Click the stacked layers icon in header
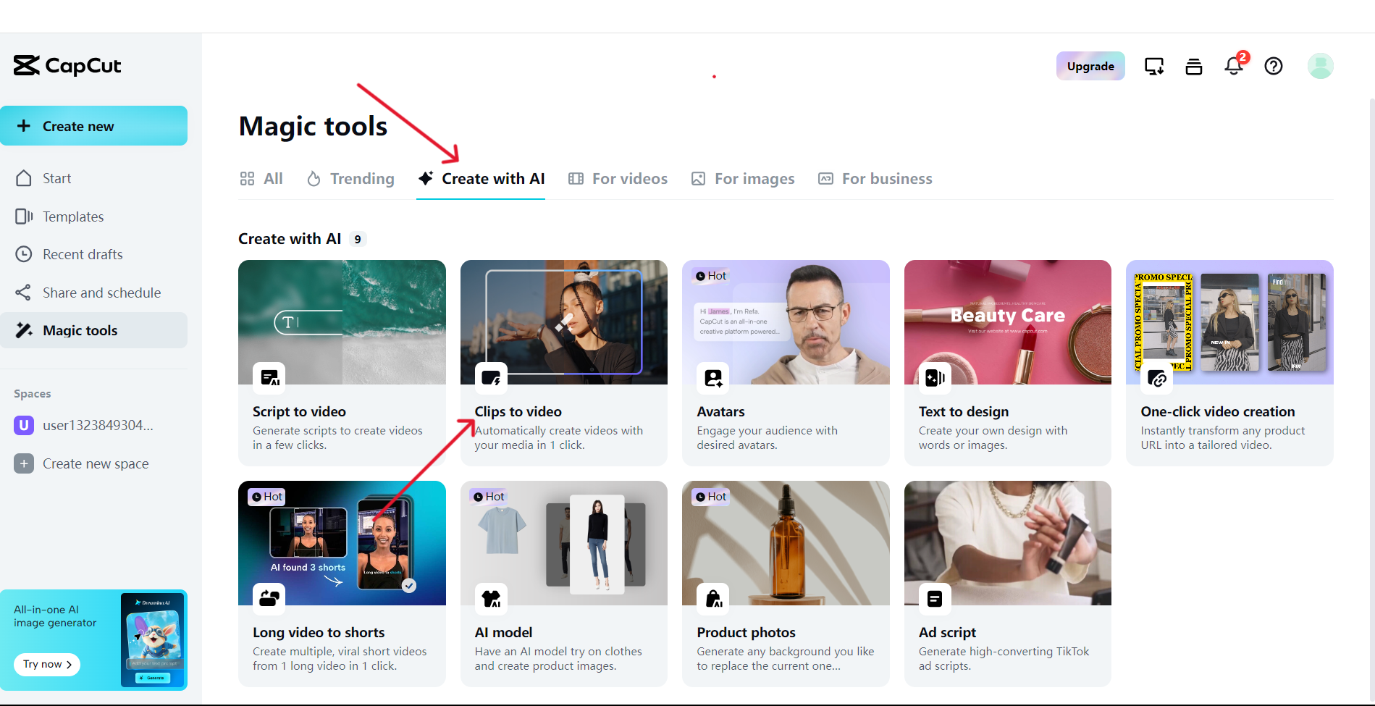Viewport: 1375px width, 706px height. [x=1193, y=67]
